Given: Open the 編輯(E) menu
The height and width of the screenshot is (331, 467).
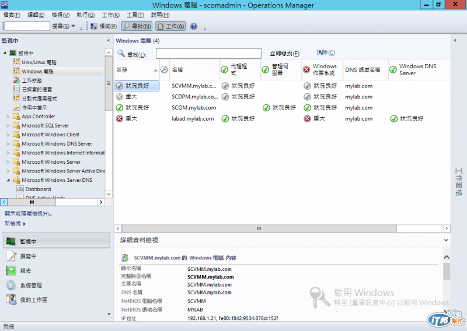Looking at the screenshot, I should pos(36,15).
